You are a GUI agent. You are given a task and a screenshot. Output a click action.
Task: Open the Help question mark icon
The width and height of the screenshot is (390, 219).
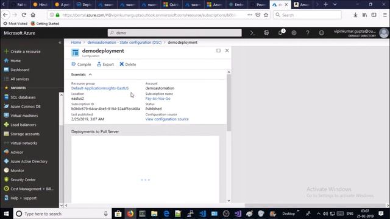(308, 33)
